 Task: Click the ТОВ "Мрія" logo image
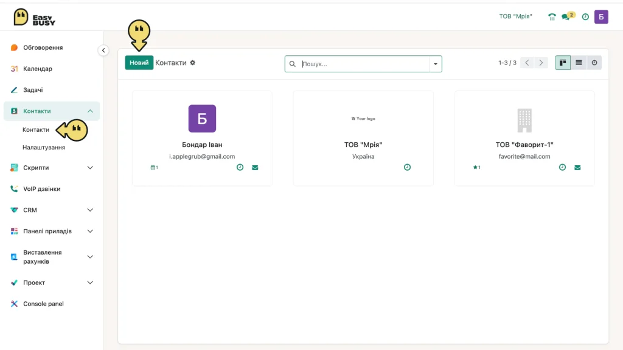pyautogui.click(x=363, y=118)
